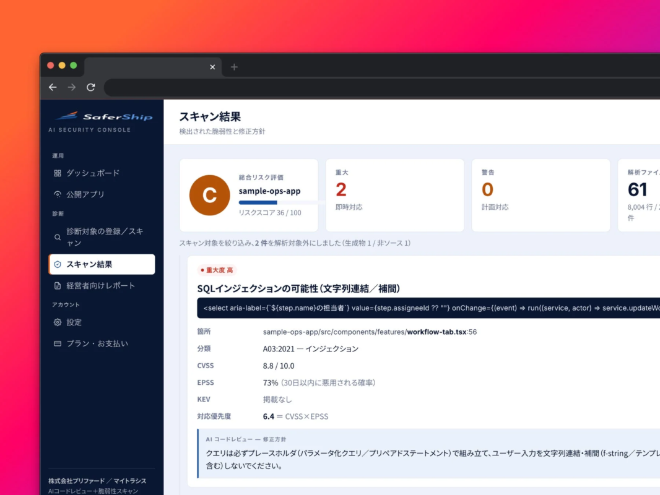Click the browser address bar
The height and width of the screenshot is (495, 660).
(x=381, y=87)
